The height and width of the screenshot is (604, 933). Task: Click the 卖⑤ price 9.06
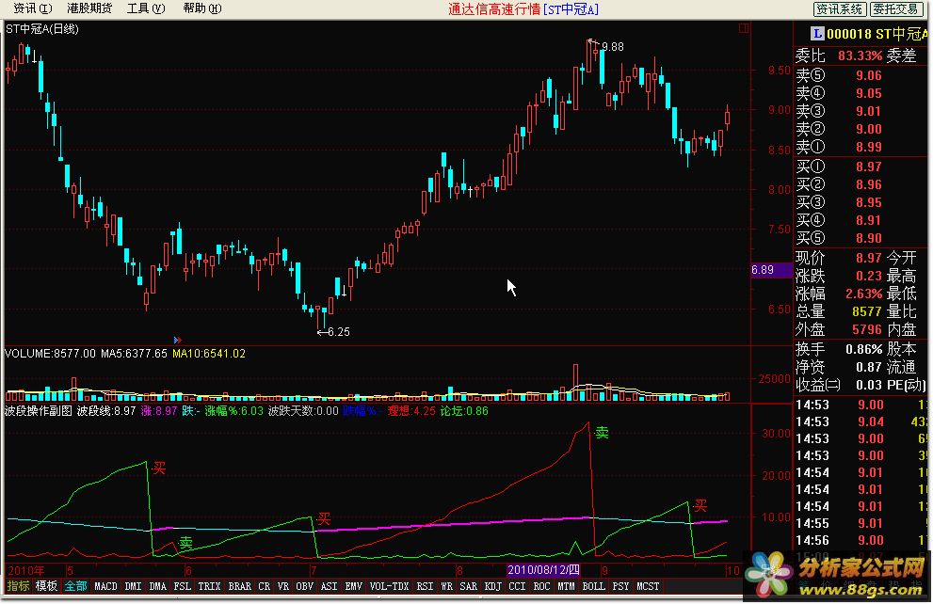(869, 75)
